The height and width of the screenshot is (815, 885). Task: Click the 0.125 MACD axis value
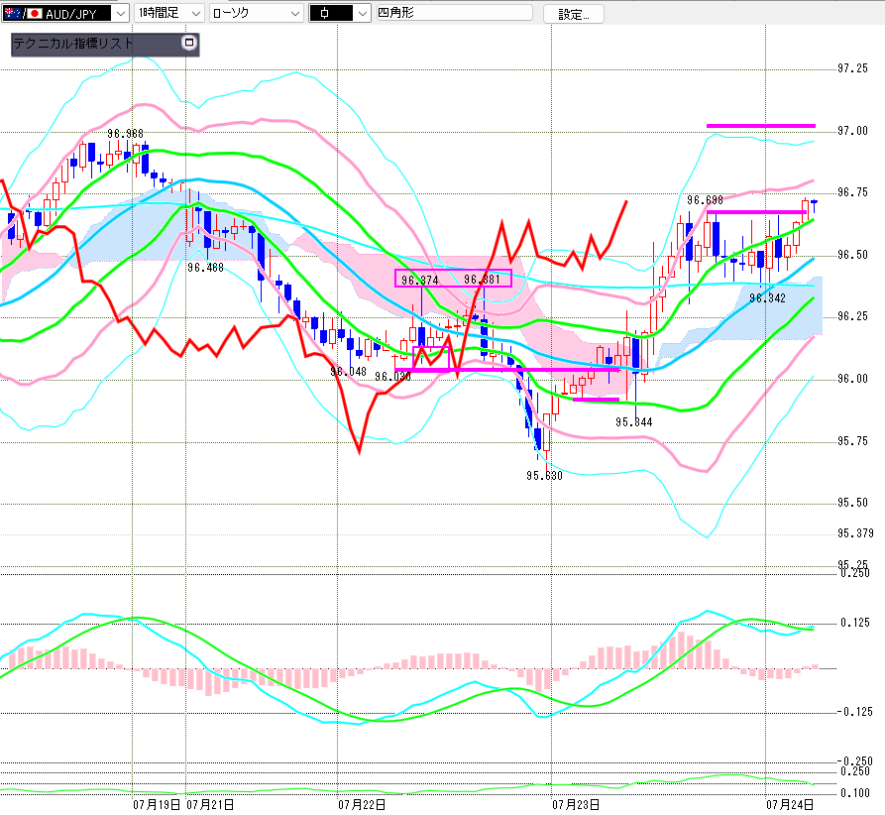855,623
